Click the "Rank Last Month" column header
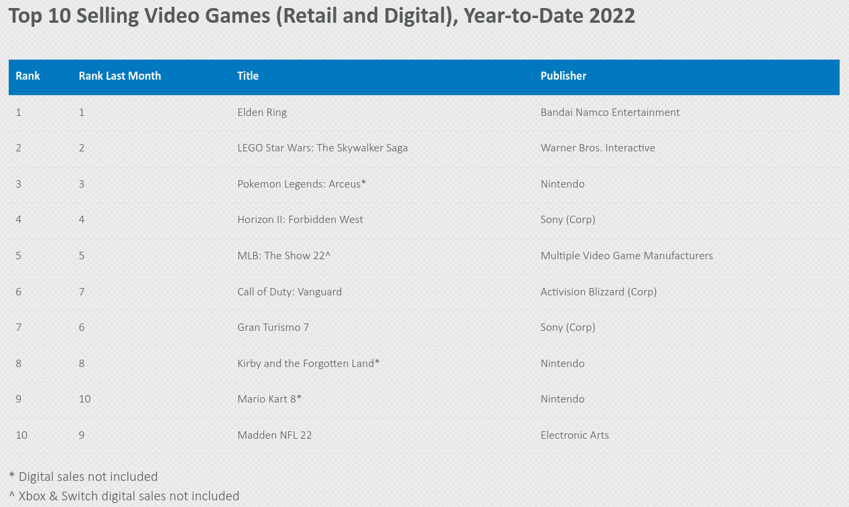Screen dimensions: 849x507 click(x=120, y=76)
